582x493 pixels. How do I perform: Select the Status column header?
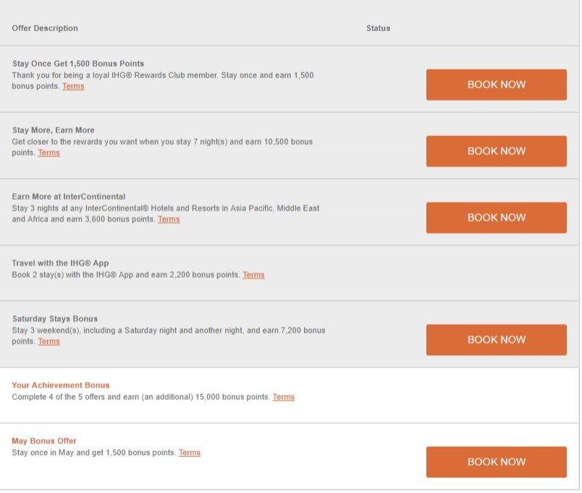coord(378,28)
